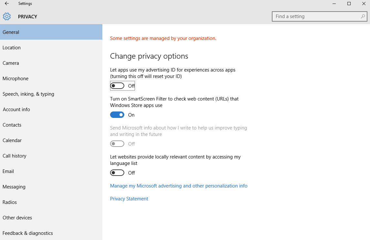
Task: Click the back arrow in title bar
Action: pos(7,4)
